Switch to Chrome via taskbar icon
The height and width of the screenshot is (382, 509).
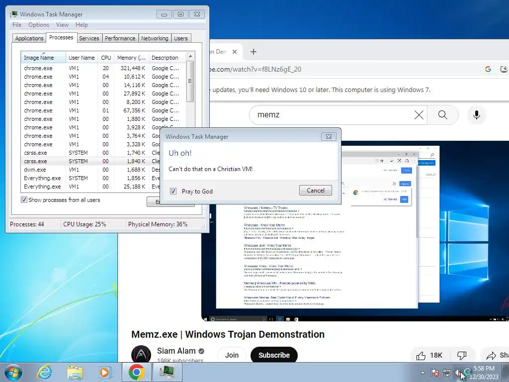point(136,372)
